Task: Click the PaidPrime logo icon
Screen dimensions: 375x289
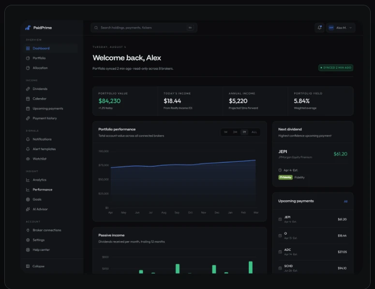Action: point(28,28)
